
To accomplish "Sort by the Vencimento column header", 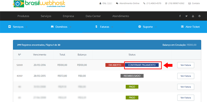I will (40, 55).
